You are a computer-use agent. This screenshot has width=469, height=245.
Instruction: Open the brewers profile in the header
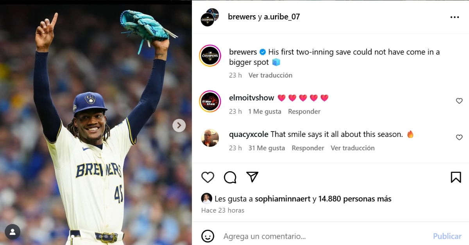242,17
